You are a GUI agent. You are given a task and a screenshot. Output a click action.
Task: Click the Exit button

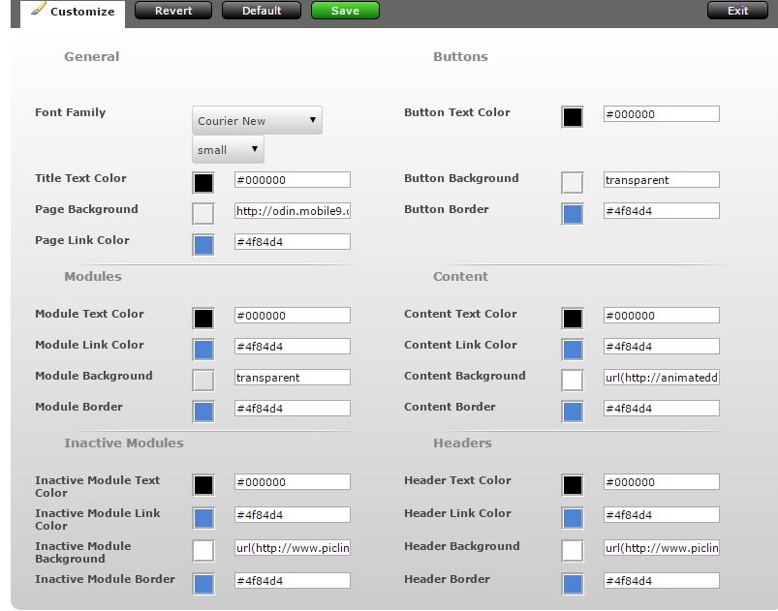(x=737, y=11)
